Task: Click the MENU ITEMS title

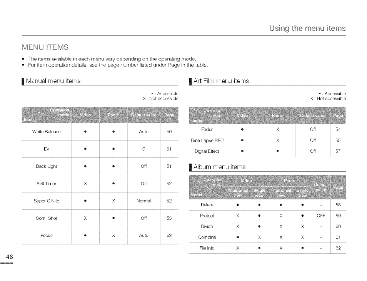Action: tap(45, 47)
